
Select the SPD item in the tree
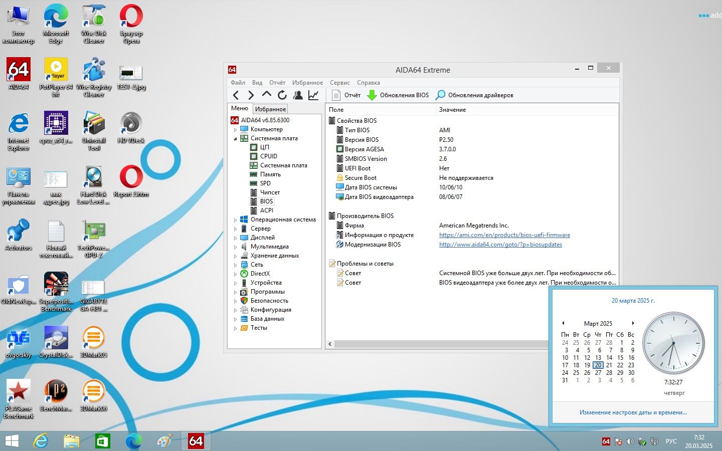pyautogui.click(x=265, y=183)
